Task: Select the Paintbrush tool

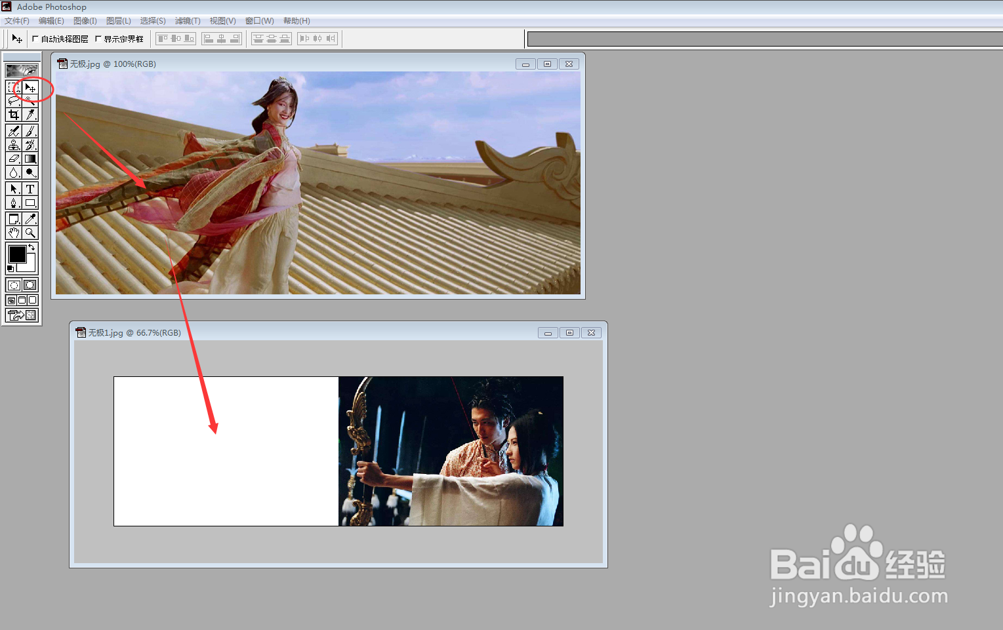Action: tap(30, 131)
